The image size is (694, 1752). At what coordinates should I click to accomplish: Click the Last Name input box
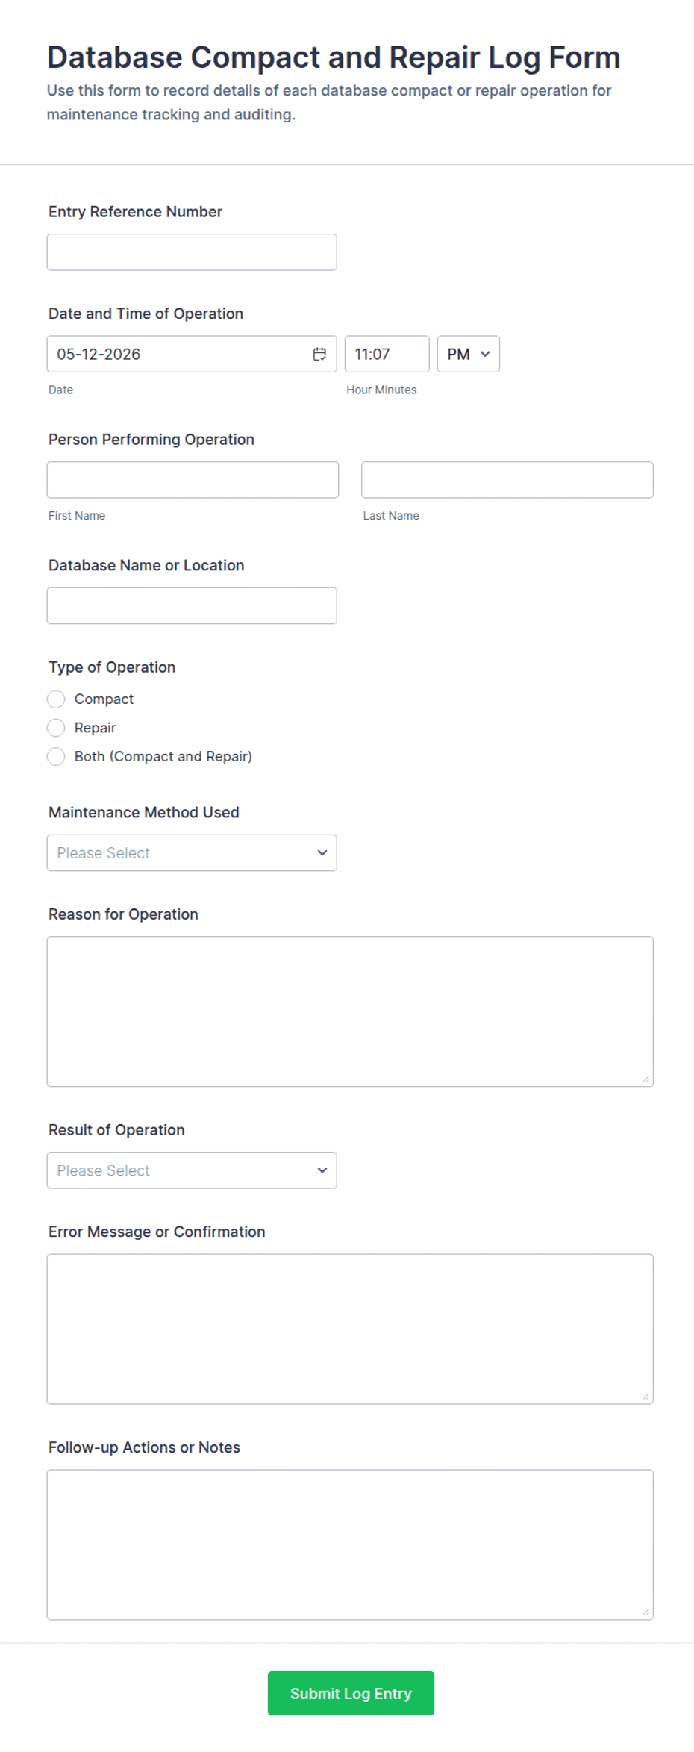pyautogui.click(x=507, y=480)
